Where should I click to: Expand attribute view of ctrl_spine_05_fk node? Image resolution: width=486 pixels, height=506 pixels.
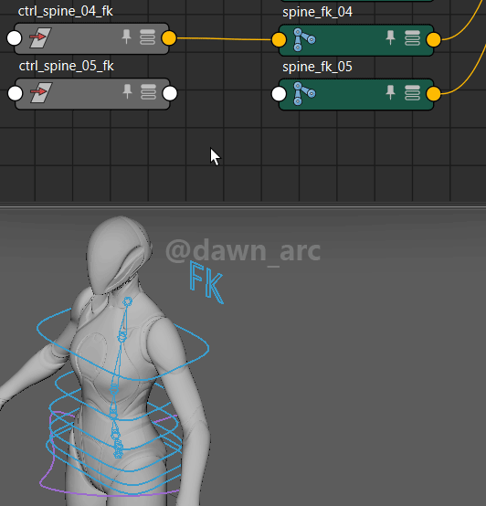coord(148,92)
